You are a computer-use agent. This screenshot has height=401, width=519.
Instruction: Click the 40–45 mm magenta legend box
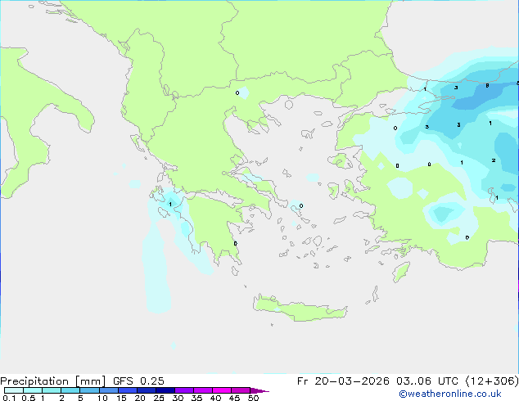click(222, 390)
